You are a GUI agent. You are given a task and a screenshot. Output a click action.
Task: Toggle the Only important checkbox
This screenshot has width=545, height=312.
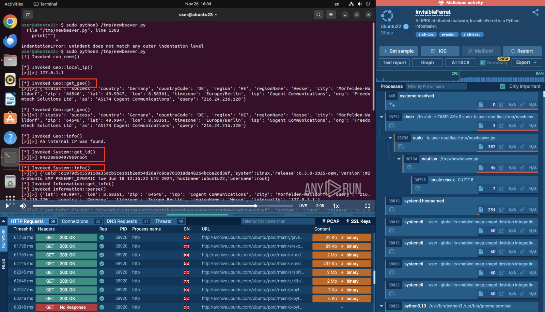502,87
